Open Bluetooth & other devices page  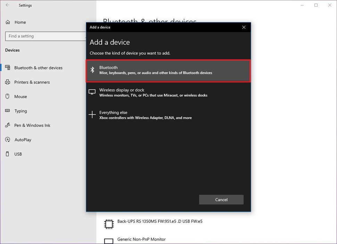click(38, 68)
